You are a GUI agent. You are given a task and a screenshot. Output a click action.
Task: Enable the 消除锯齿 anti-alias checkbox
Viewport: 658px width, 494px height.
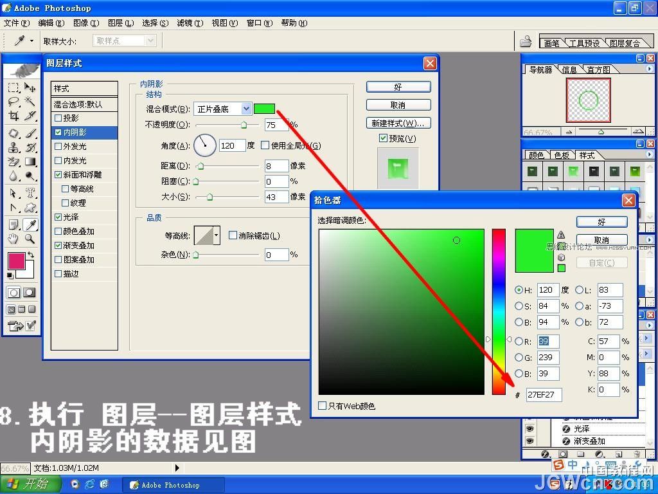point(233,235)
